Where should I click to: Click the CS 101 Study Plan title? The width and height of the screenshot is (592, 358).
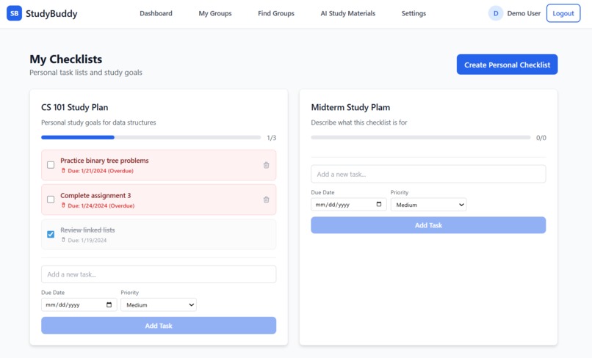click(75, 107)
